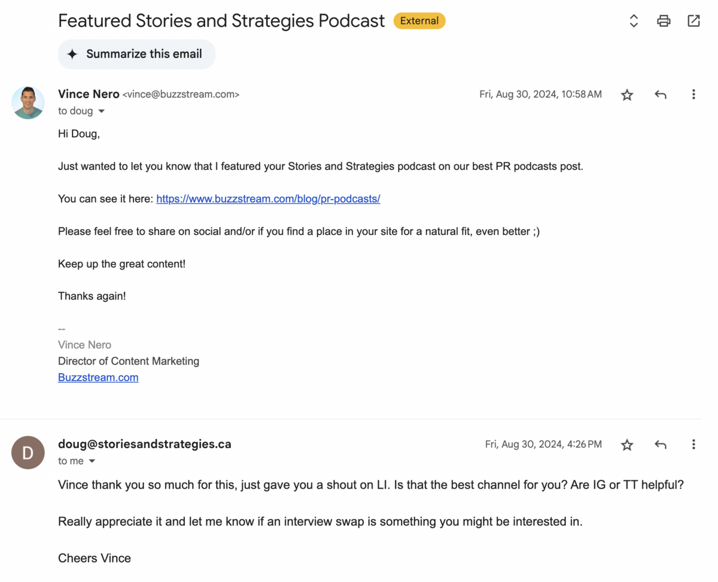Expand recipient details under Doug's reply
The image size is (718, 582).
[92, 461]
